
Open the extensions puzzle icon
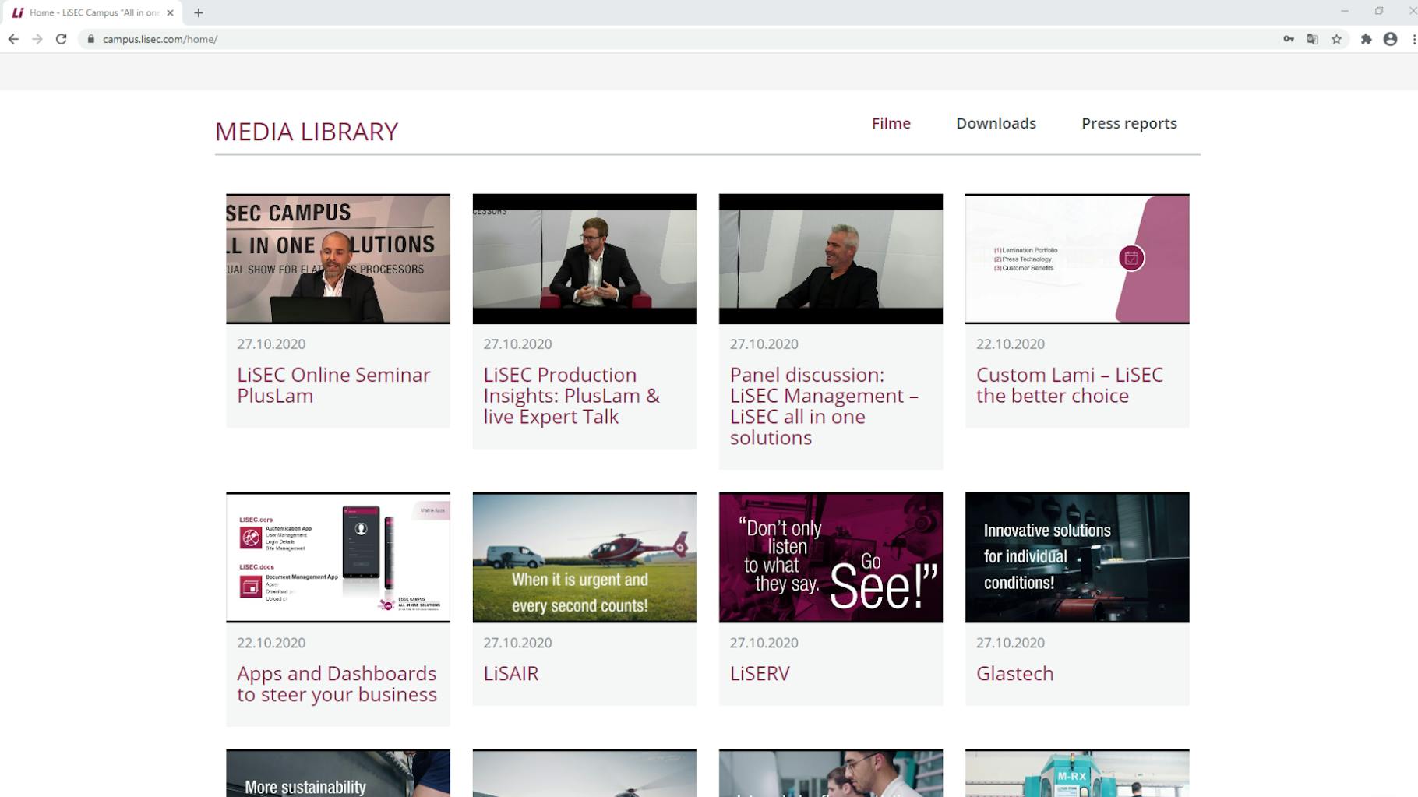1366,39
